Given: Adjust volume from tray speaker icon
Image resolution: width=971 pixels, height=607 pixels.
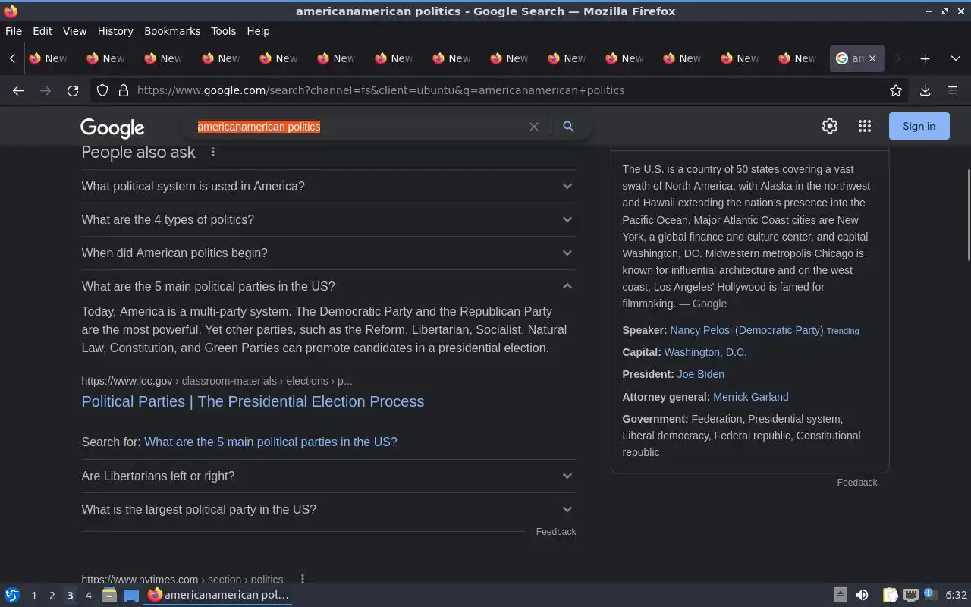Looking at the screenshot, I should [x=862, y=595].
